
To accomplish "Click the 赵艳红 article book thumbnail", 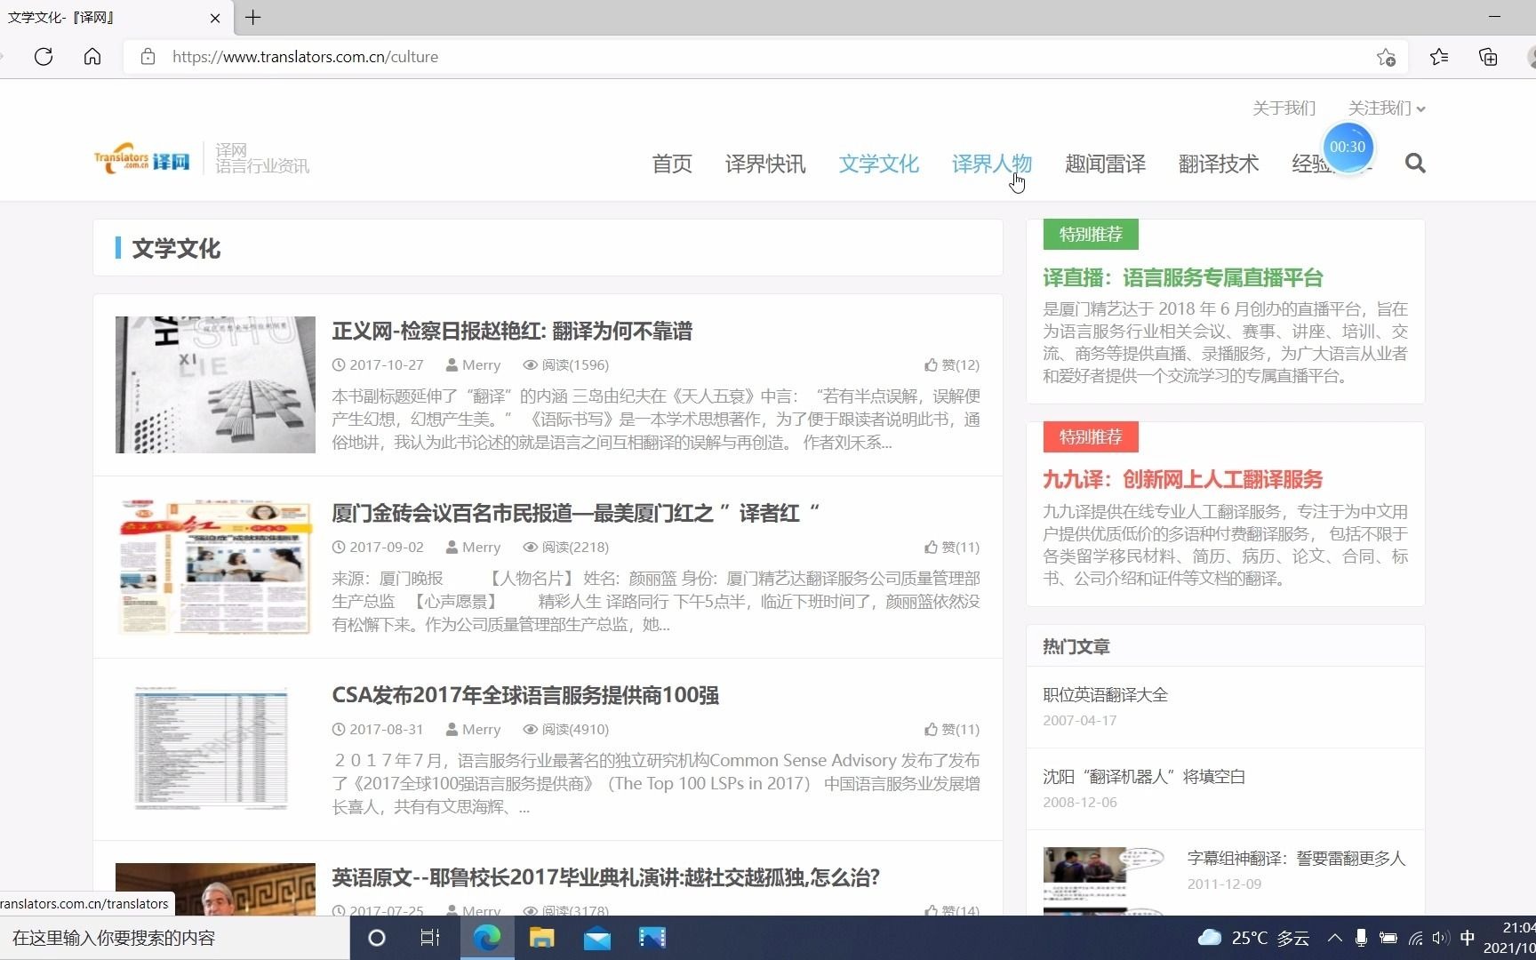I will tap(215, 385).
